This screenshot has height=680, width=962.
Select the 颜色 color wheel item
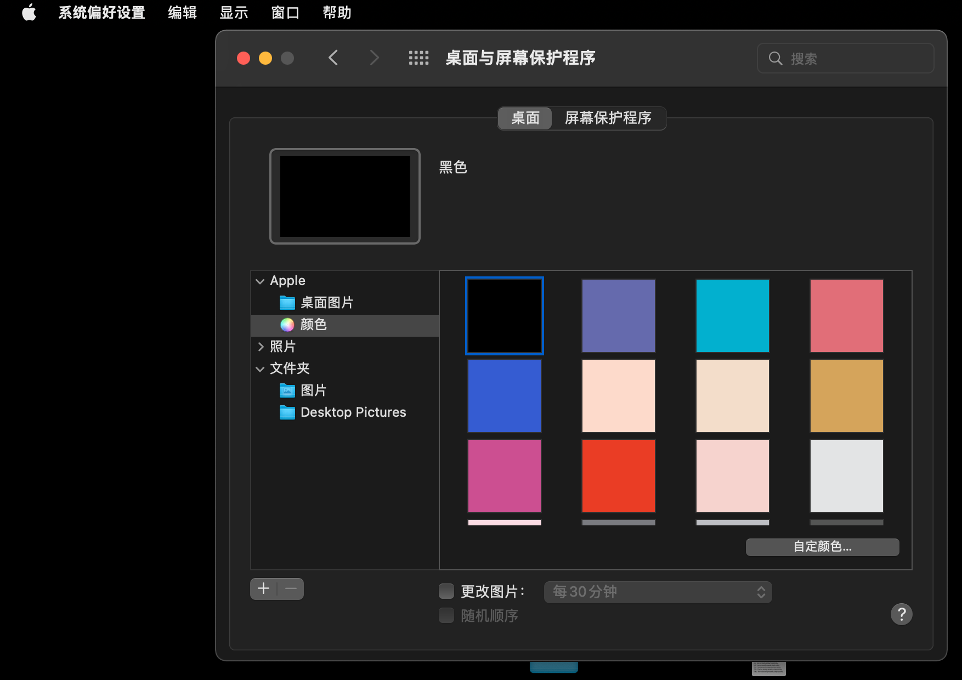pos(287,325)
